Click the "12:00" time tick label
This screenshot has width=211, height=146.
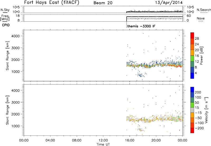pos(103,140)
